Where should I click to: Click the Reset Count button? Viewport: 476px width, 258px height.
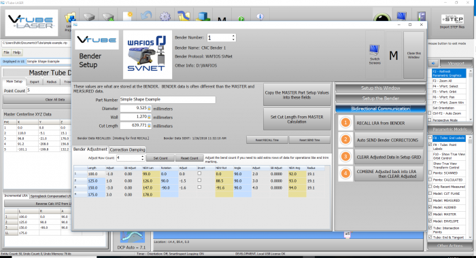(x=190, y=158)
